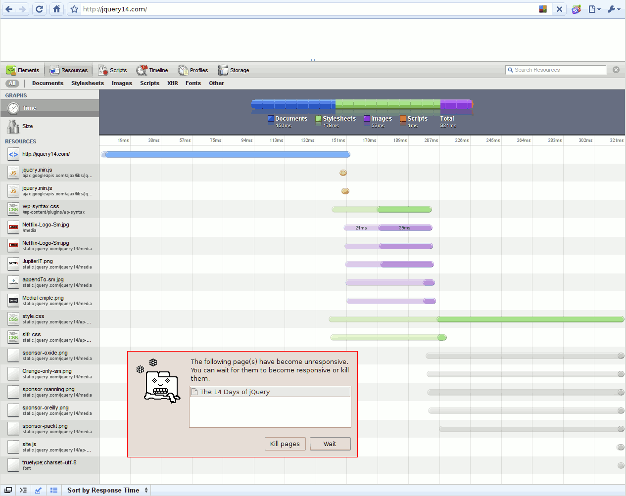Viewport: 626px width, 496px height.
Task: Toggle resource tracking checkmark button
Action: (39, 490)
